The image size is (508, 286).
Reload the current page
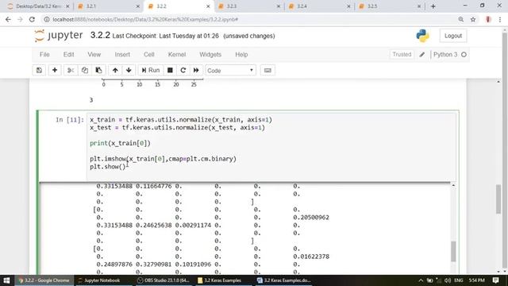32,19
